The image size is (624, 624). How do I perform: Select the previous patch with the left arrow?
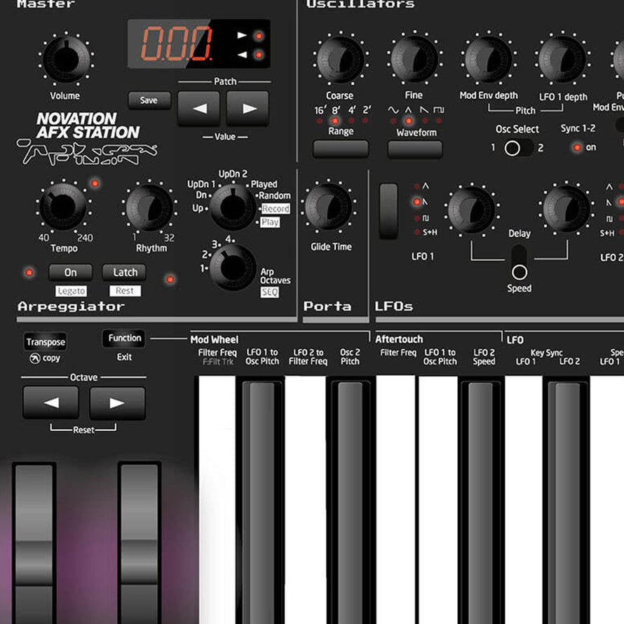198,108
